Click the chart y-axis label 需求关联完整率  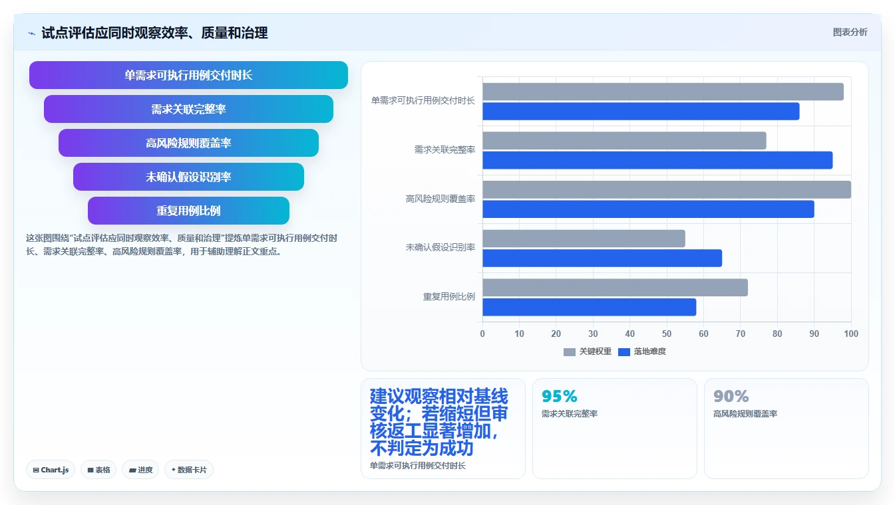point(445,150)
